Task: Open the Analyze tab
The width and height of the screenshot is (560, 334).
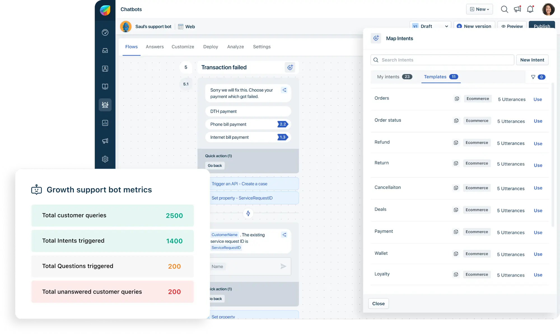Action: (x=235, y=47)
